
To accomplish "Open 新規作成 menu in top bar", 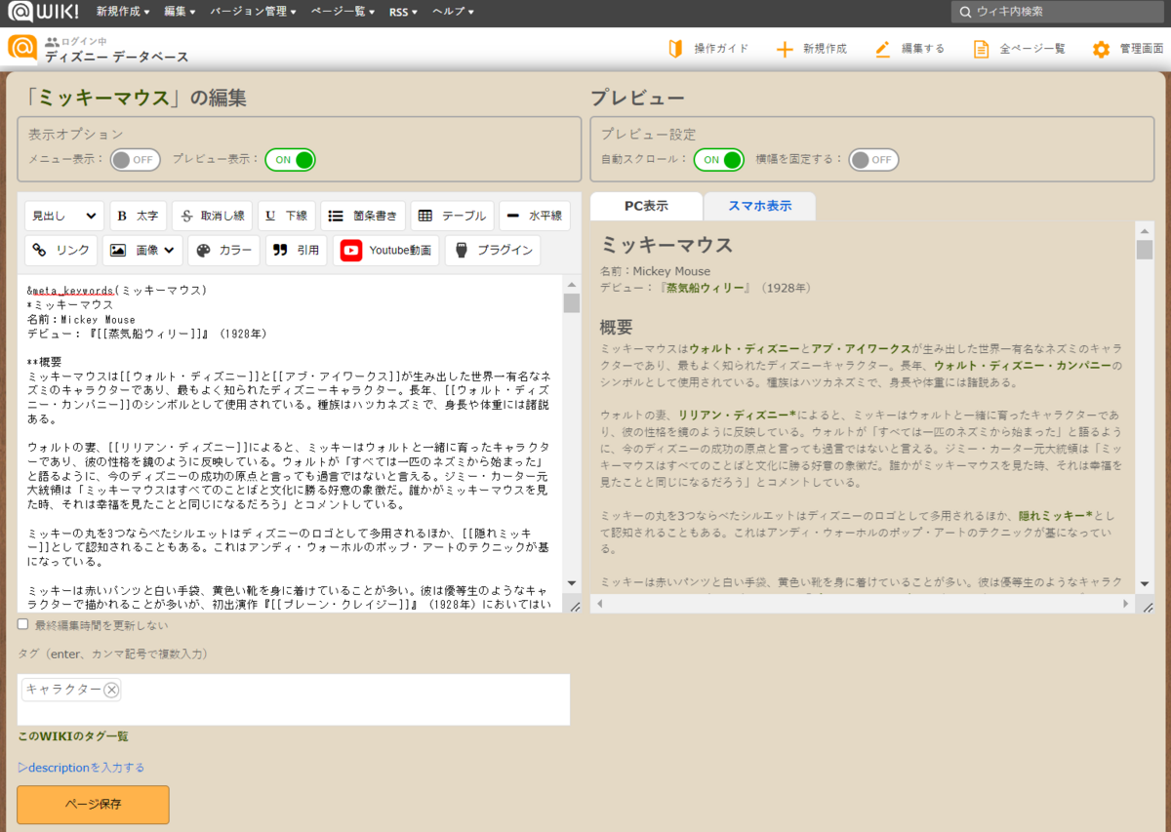I will pos(123,12).
